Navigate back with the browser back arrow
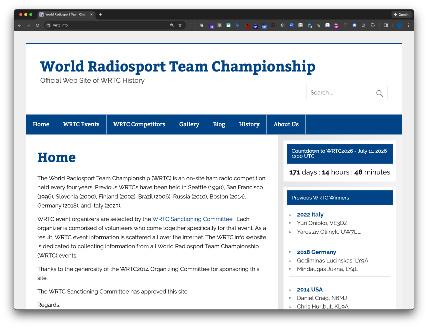This screenshot has height=328, width=428. [19, 25]
